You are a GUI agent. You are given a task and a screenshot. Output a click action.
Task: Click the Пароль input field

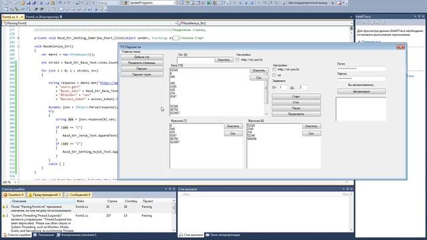(361, 79)
